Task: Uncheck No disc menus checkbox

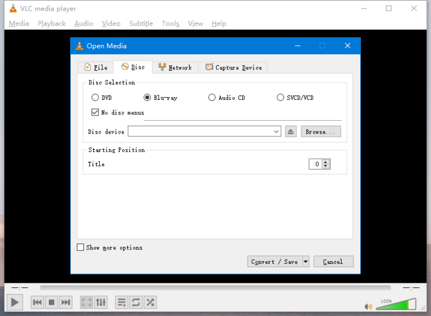Action: coord(95,112)
